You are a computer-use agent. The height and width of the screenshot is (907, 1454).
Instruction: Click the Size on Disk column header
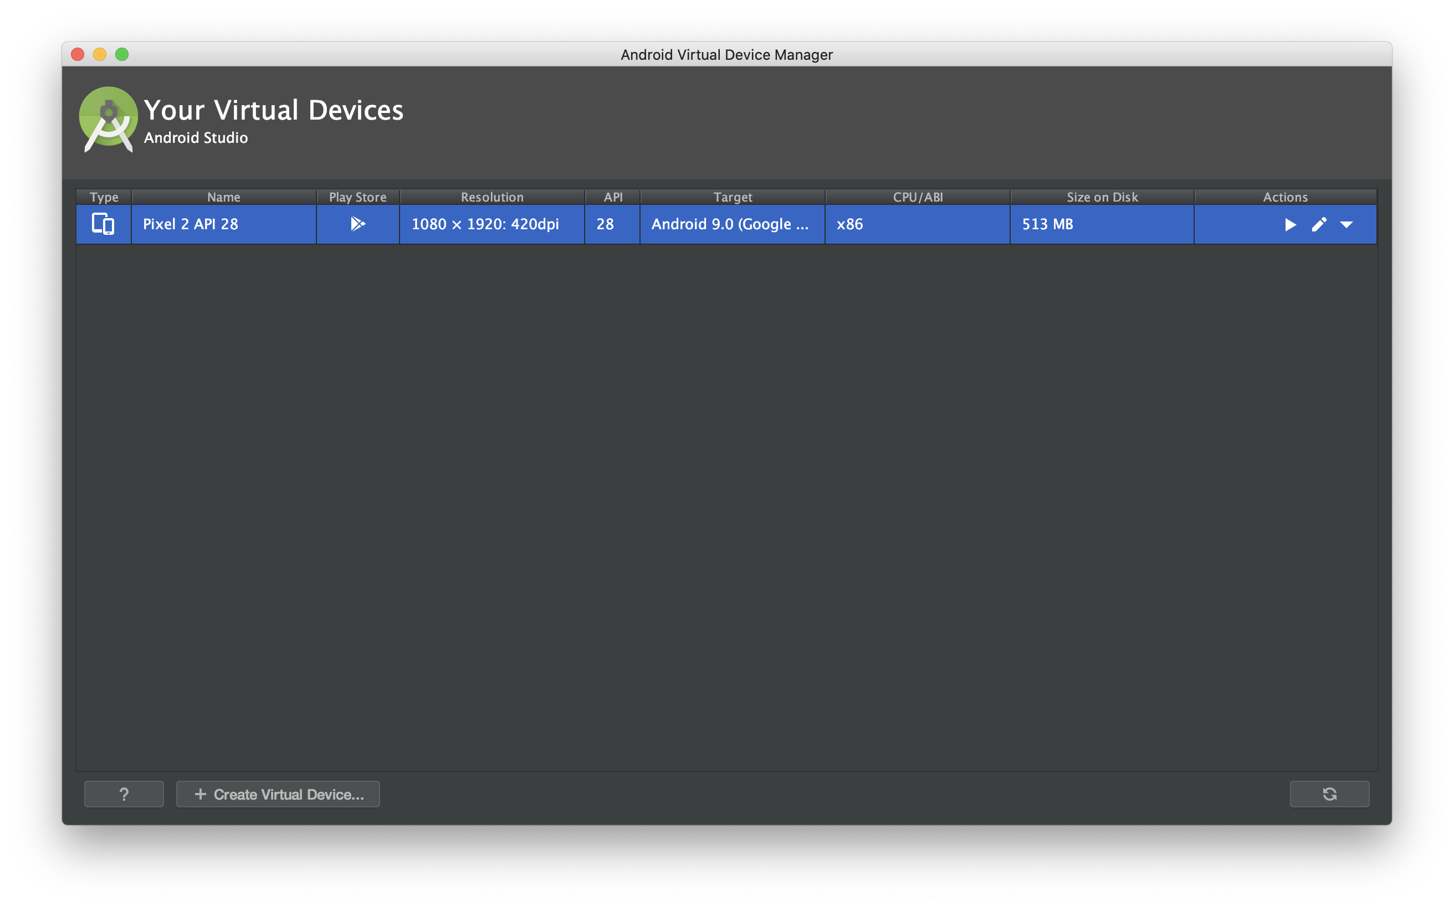(x=1102, y=197)
